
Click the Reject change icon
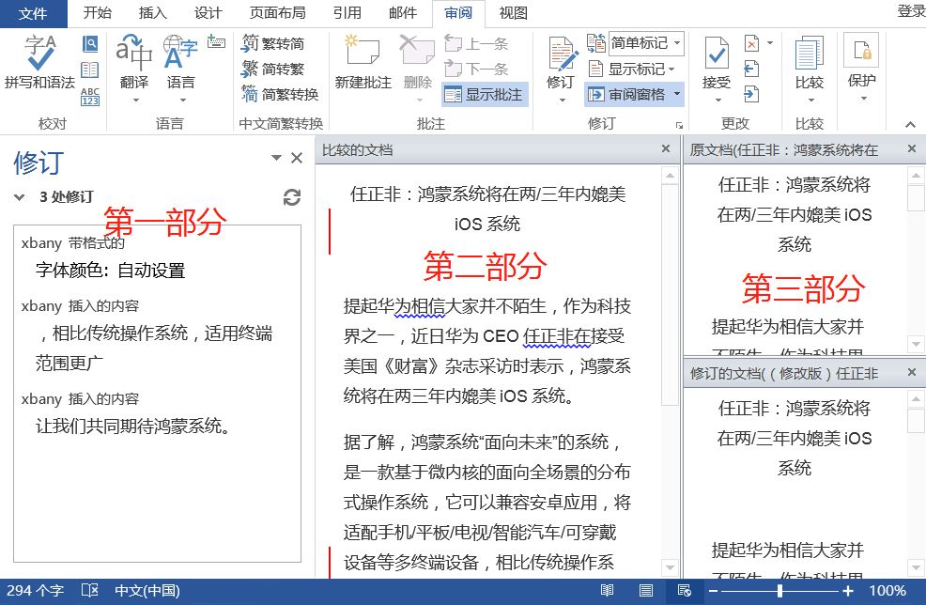tap(751, 43)
